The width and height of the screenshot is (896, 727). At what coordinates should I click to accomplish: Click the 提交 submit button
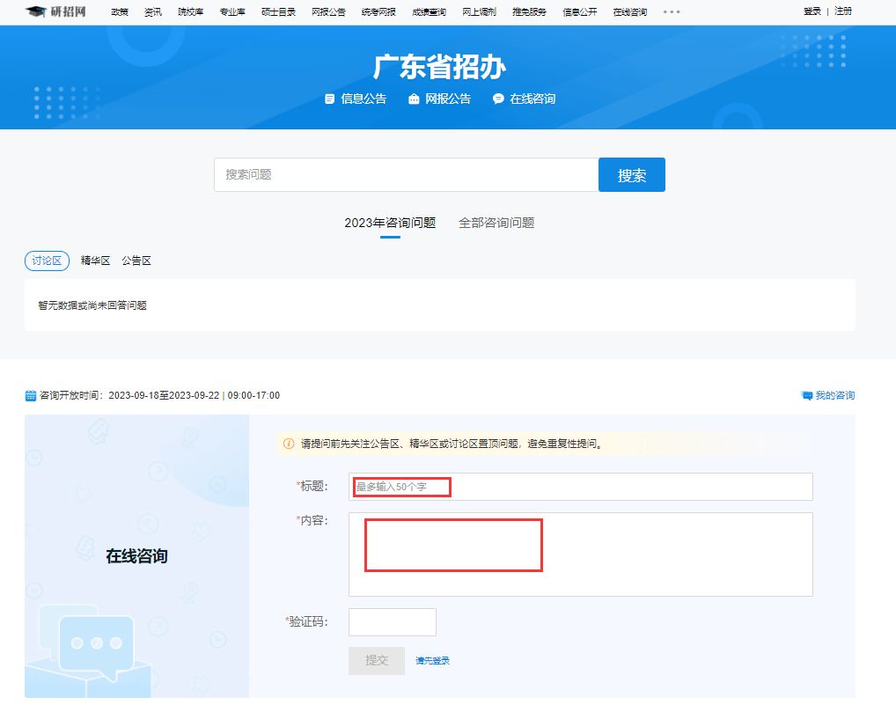point(377,660)
